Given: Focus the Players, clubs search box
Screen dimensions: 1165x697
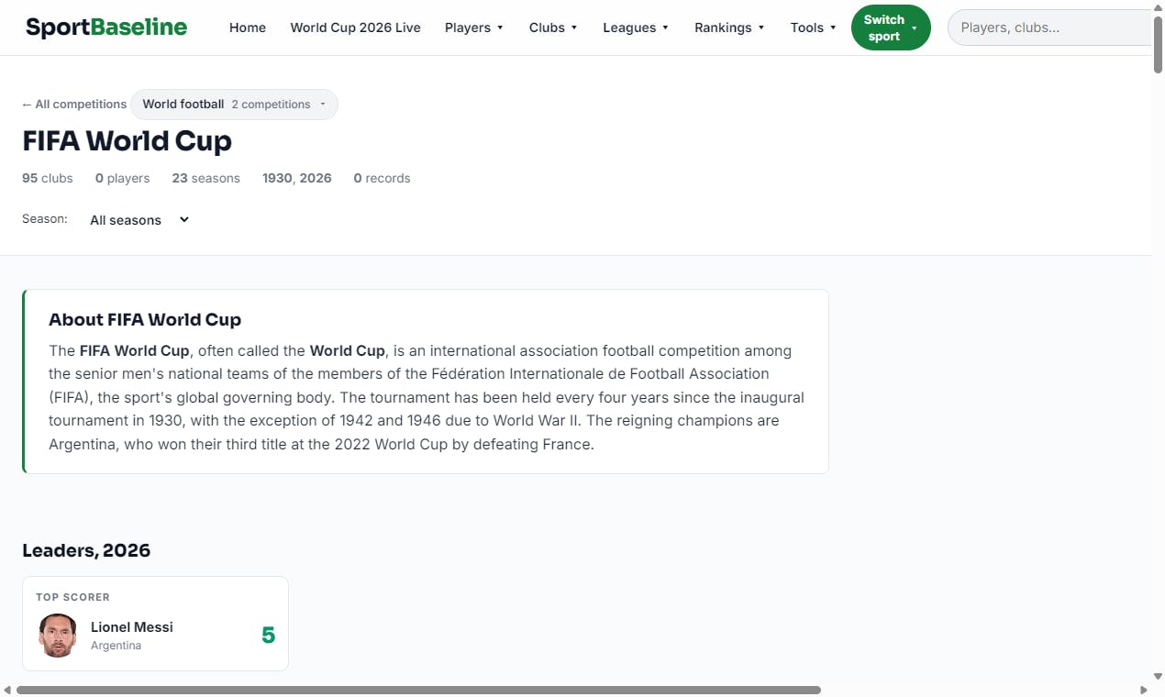Looking at the screenshot, I should click(x=1049, y=28).
